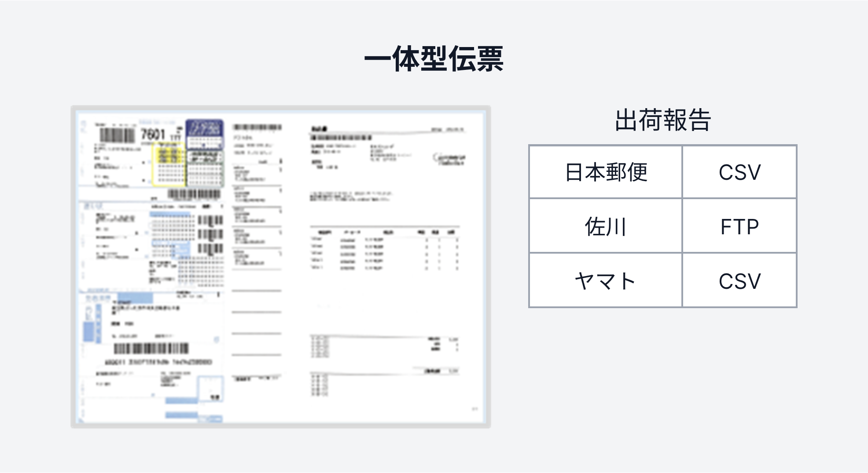Click the number 7601 on the slip

click(153, 134)
